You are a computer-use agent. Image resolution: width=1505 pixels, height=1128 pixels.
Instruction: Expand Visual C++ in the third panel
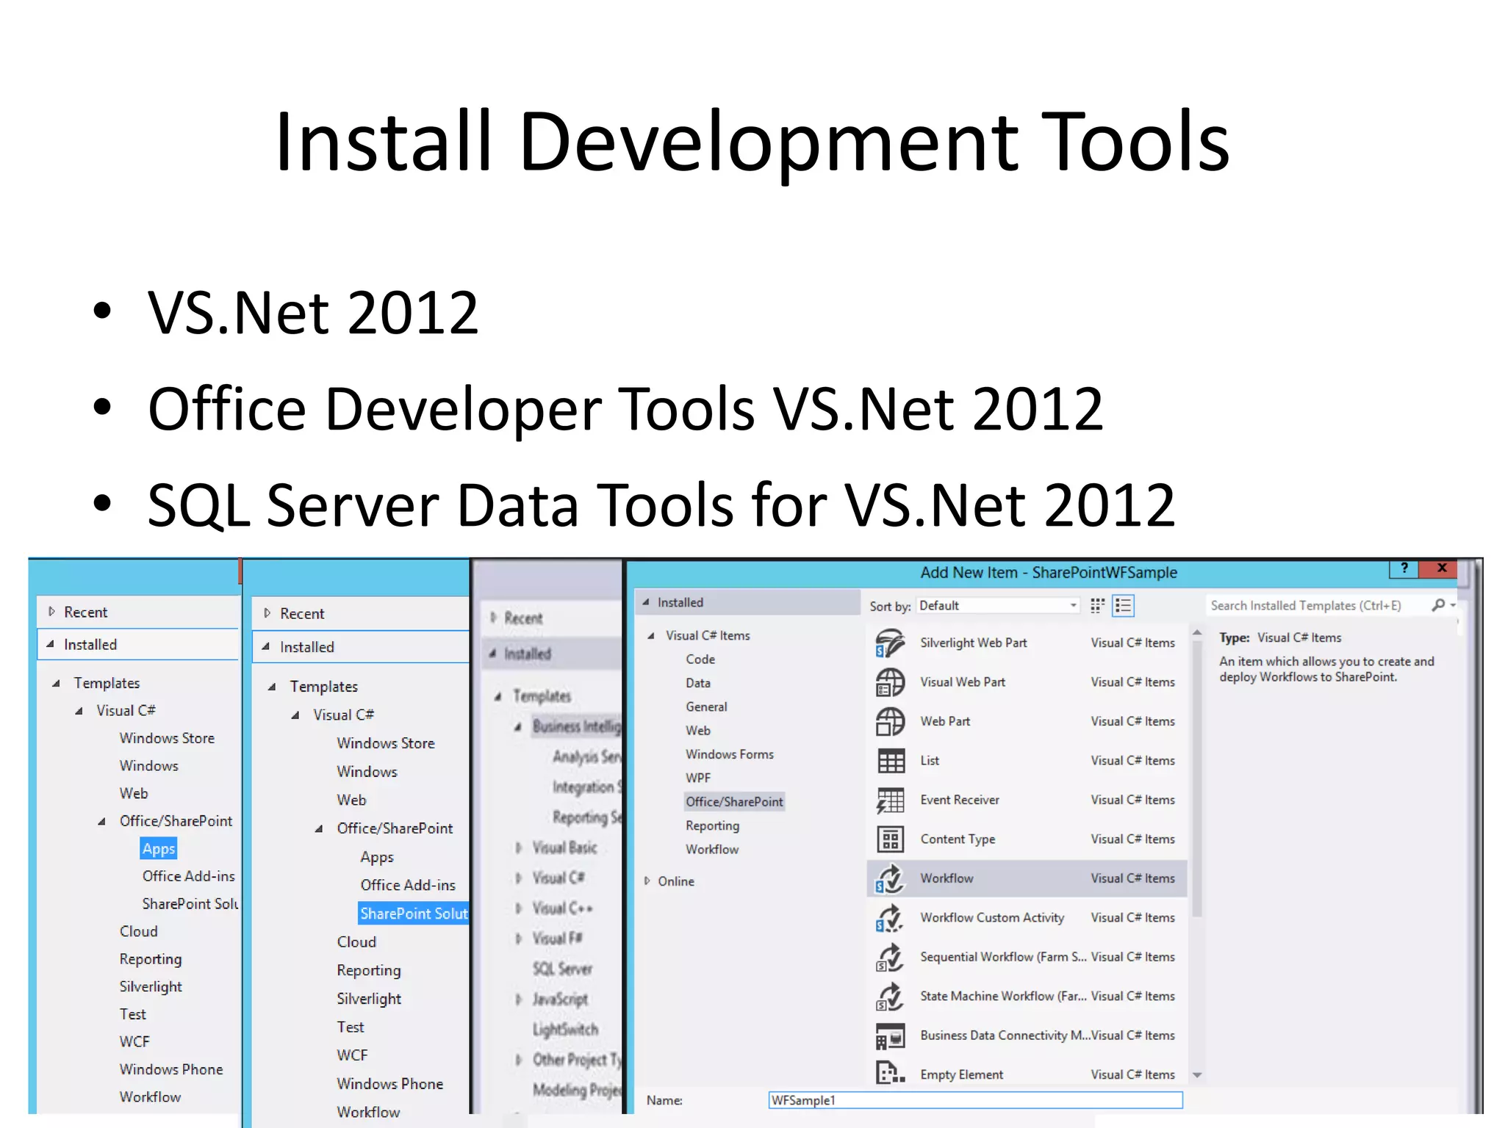(x=518, y=908)
